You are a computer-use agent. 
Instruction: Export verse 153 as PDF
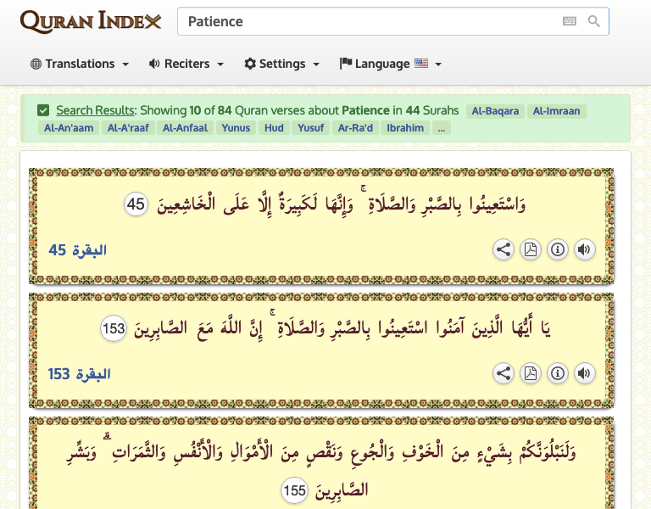[531, 373]
